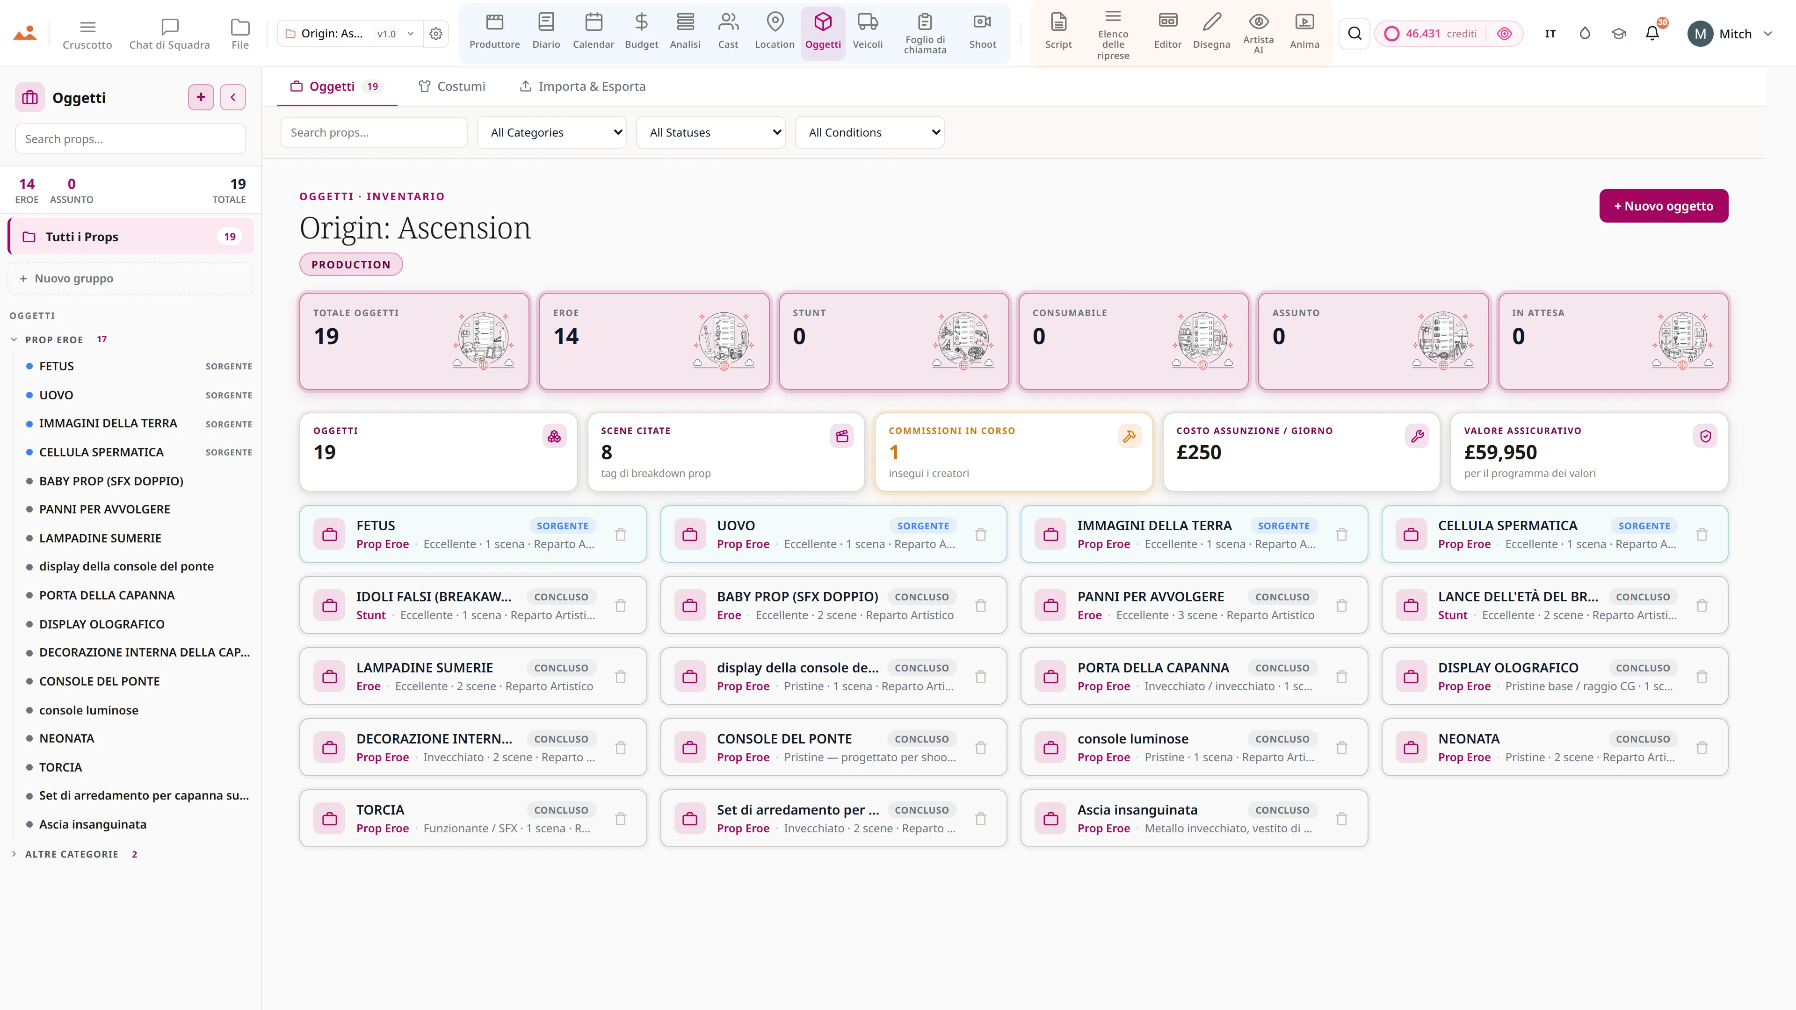Focus the sidebar Search props field
Viewport: 1796px width, 1010px height.
click(x=130, y=139)
